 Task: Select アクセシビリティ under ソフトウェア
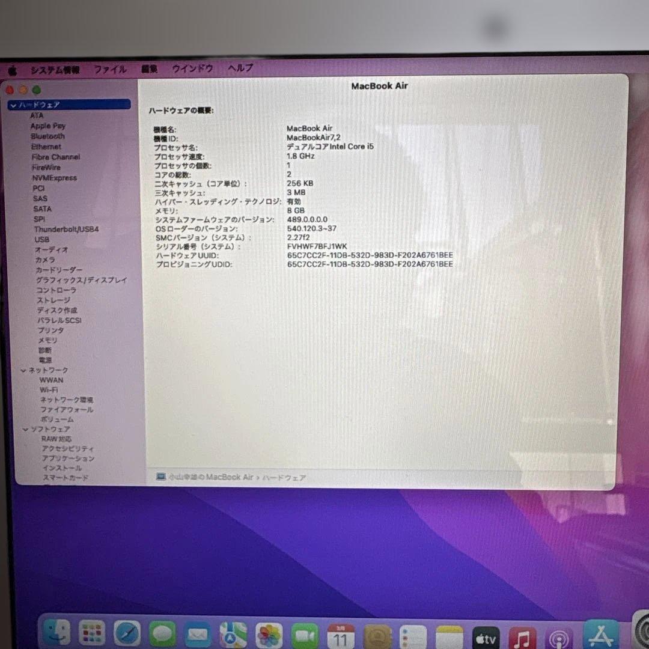coord(68,449)
